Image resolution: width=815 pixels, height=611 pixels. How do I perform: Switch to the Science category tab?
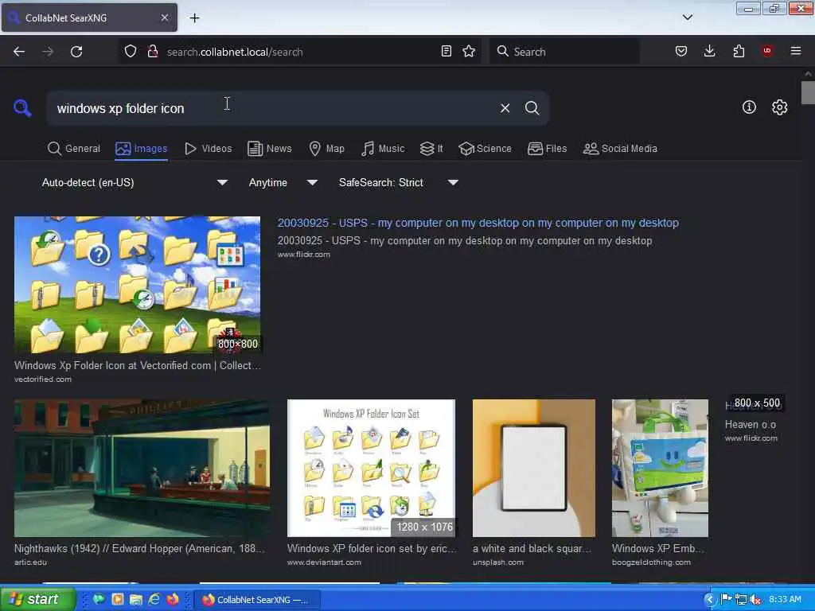(x=485, y=149)
